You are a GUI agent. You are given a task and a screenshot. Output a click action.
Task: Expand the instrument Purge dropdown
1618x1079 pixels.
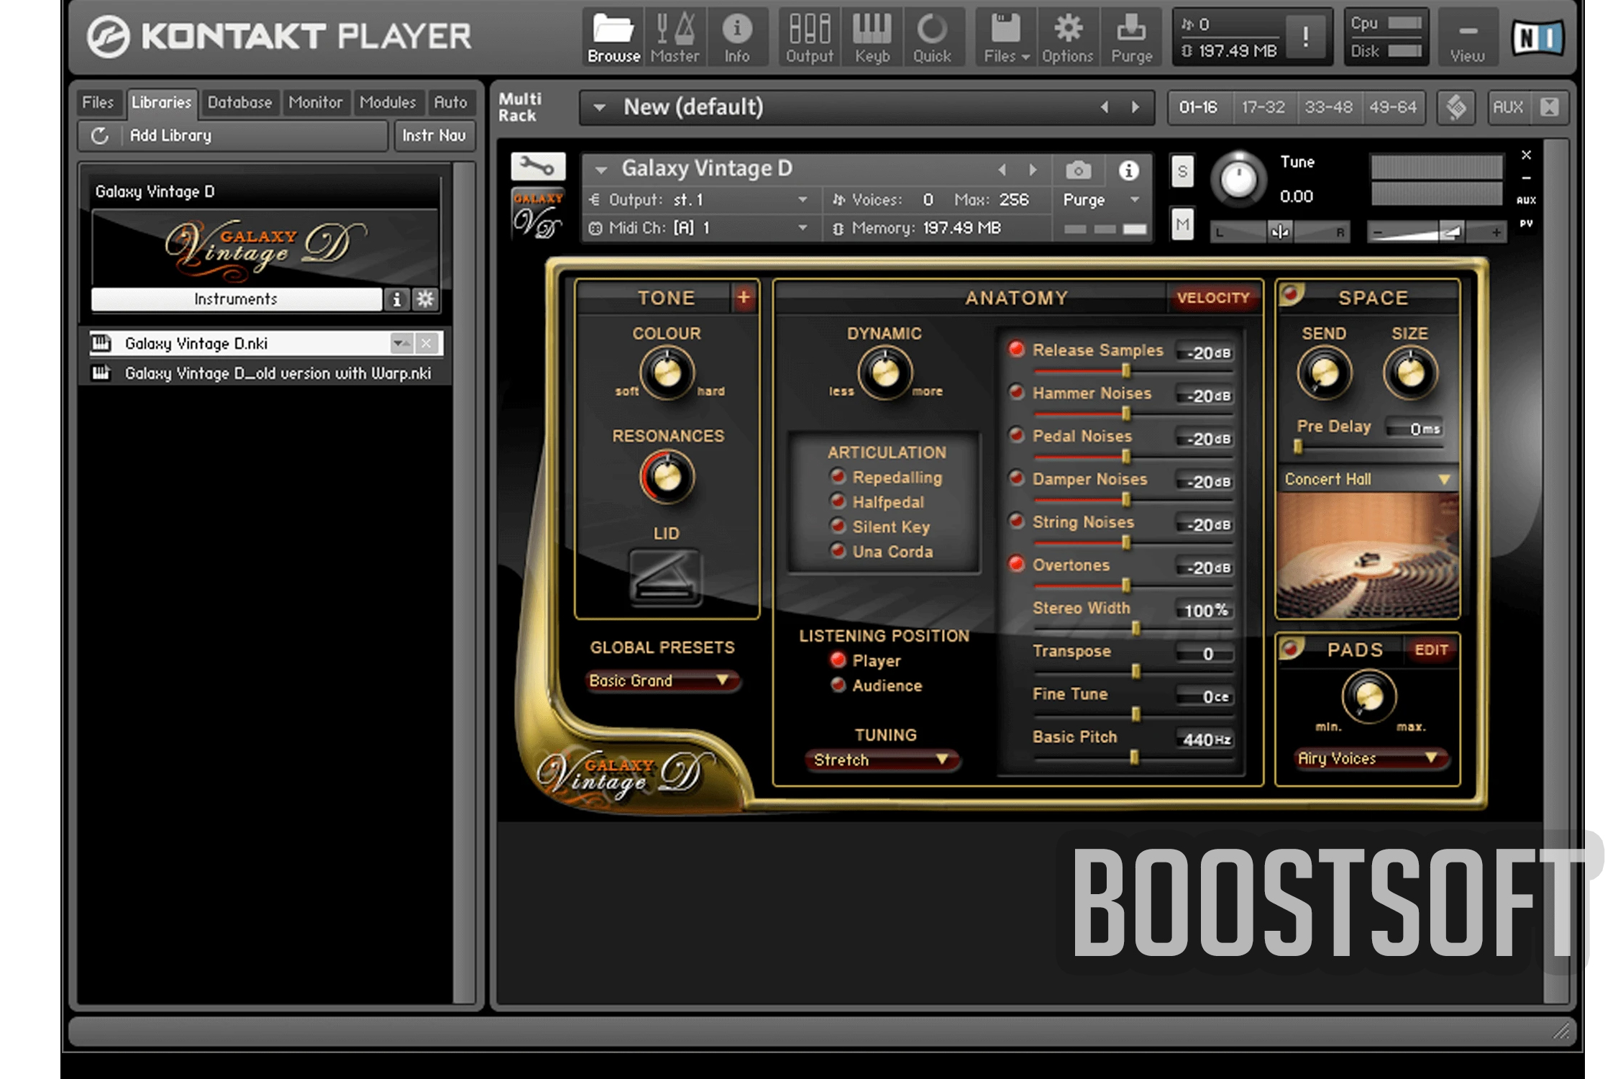(x=1101, y=200)
